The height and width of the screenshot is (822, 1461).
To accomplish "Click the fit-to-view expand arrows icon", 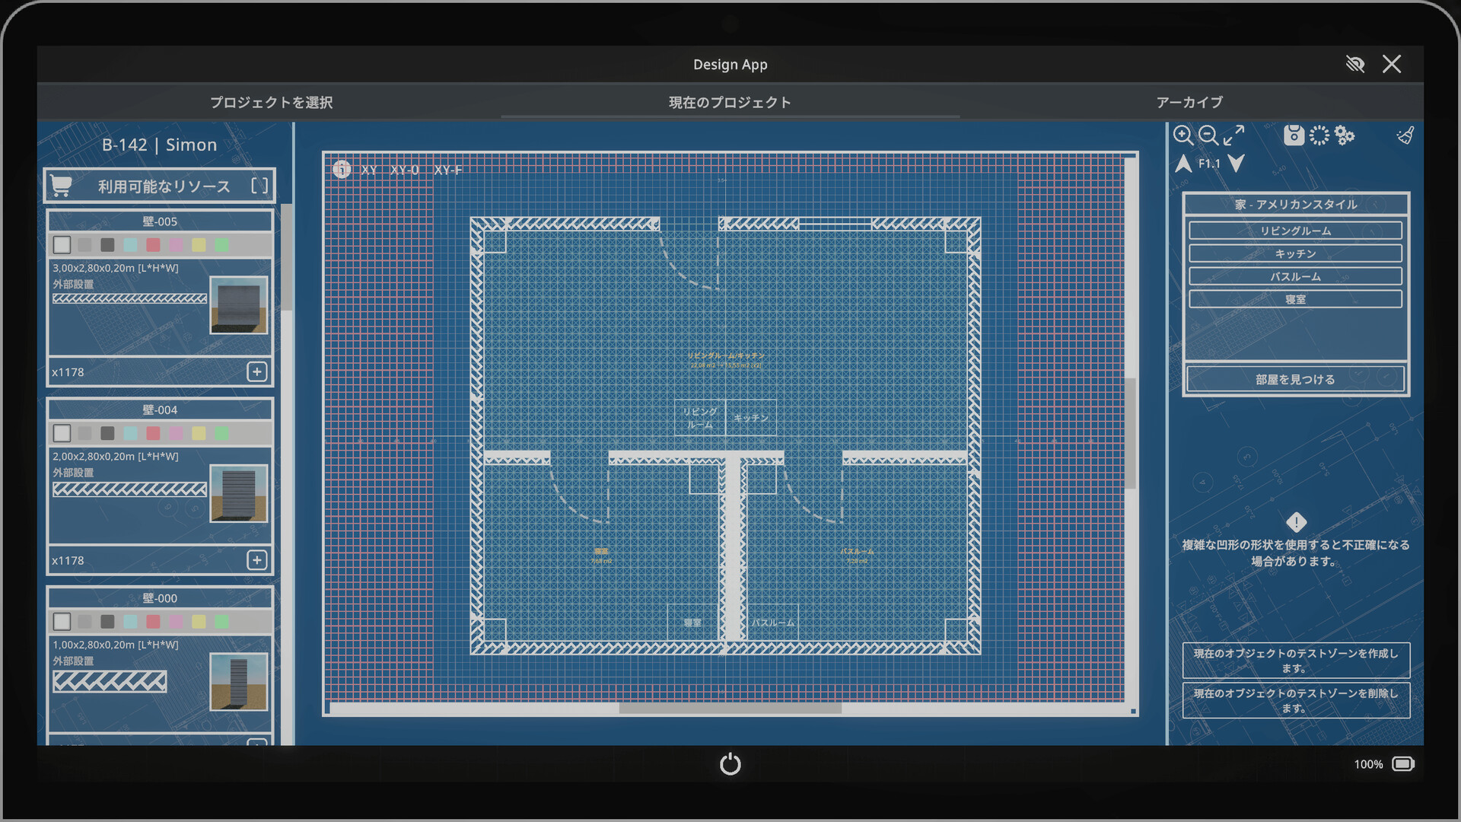I will [x=1233, y=135].
